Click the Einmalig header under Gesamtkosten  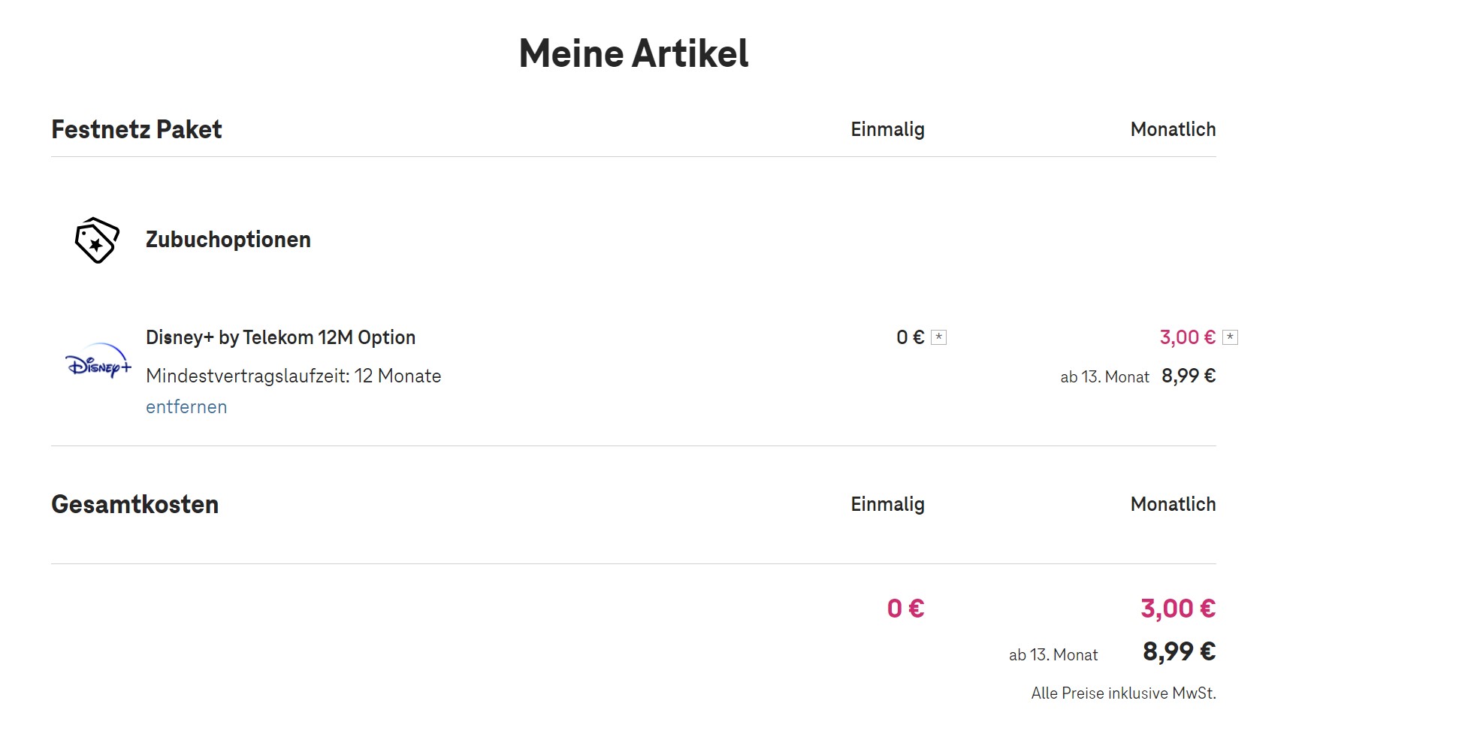click(x=887, y=504)
